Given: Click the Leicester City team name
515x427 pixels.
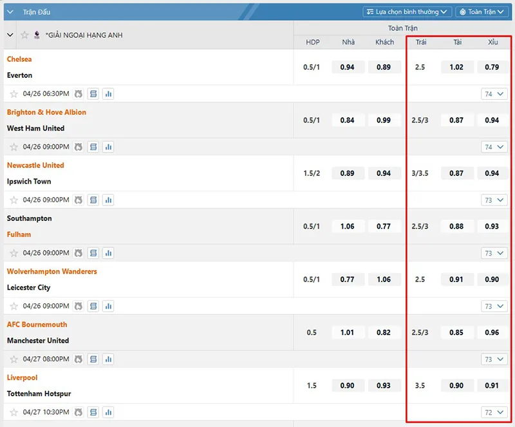Looking at the screenshot, I should click(28, 288).
